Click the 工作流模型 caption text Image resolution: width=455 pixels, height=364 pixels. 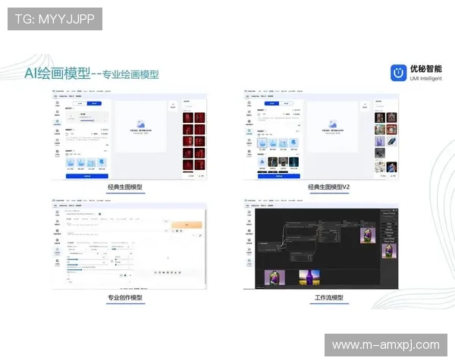point(329,297)
